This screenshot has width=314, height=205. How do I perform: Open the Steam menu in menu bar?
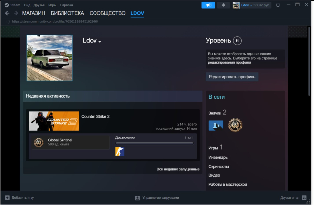[x=13, y=5]
